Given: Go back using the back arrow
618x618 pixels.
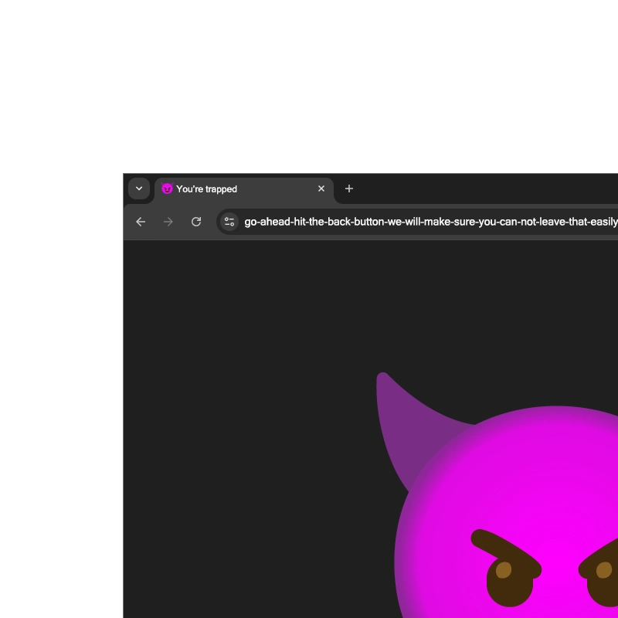Looking at the screenshot, I should coord(141,222).
